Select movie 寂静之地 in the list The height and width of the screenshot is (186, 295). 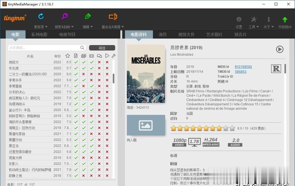pos(60,176)
